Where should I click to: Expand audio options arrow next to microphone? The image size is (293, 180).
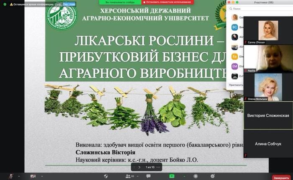pyautogui.click(x=19, y=176)
